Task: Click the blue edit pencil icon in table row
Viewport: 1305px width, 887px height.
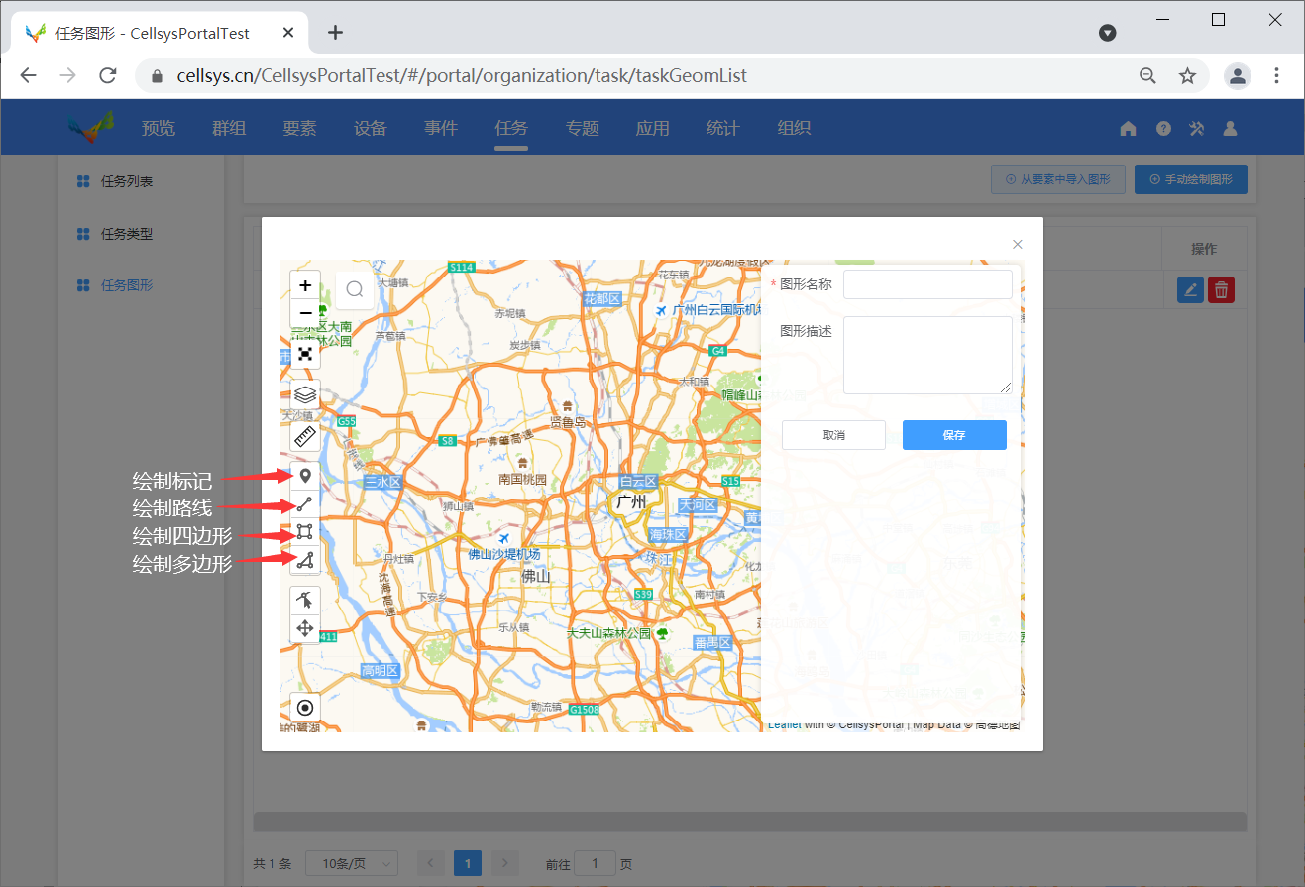Action: pyautogui.click(x=1190, y=290)
